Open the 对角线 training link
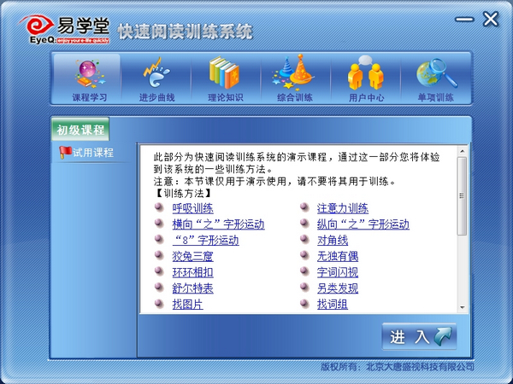Viewport: 513px width, 384px height. 332,241
